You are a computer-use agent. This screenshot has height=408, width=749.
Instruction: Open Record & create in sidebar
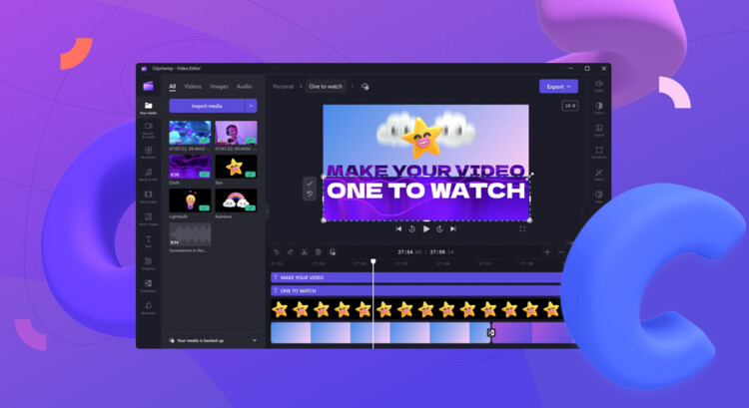click(x=148, y=130)
